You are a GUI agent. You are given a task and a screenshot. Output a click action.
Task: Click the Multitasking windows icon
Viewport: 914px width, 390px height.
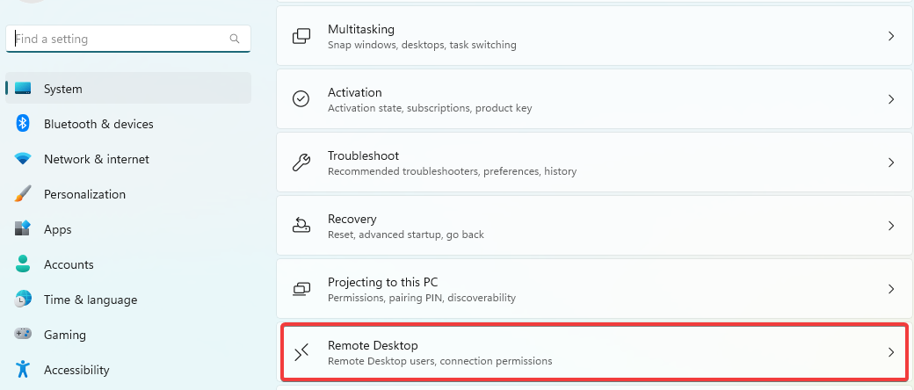301,36
